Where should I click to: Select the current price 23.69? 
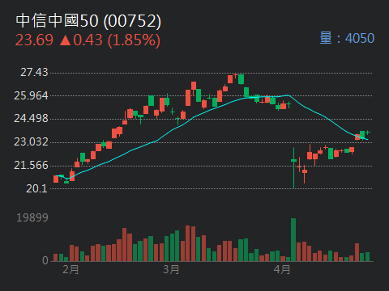tap(34, 40)
